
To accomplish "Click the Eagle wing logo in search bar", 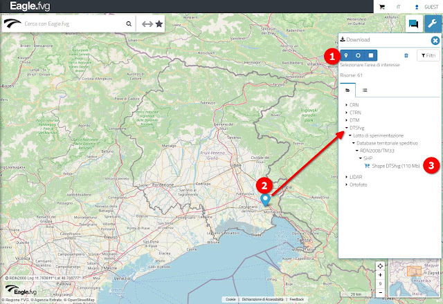I will point(12,23).
